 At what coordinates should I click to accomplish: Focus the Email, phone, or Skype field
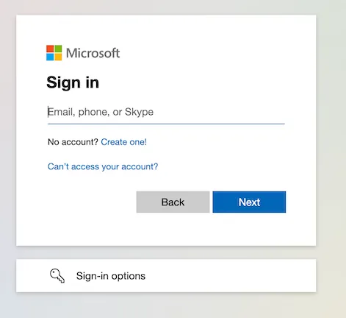tap(166, 112)
